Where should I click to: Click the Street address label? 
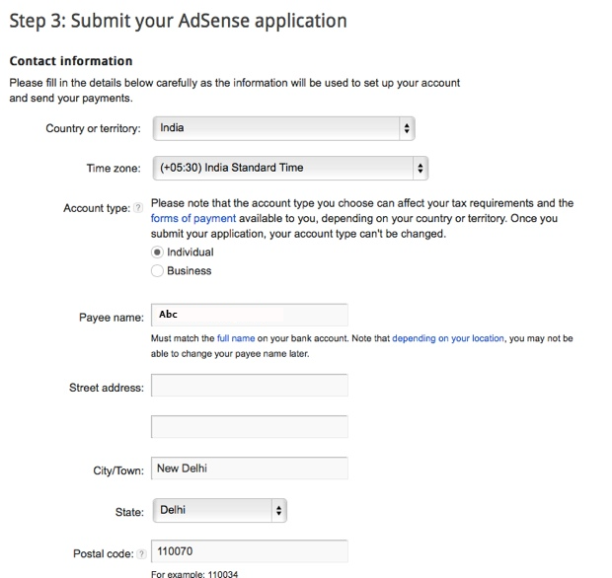(x=107, y=388)
